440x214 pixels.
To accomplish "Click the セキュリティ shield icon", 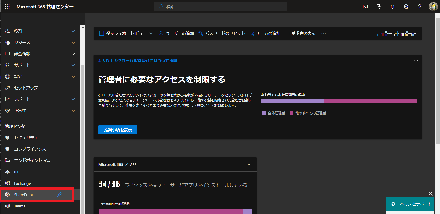I will (8, 138).
